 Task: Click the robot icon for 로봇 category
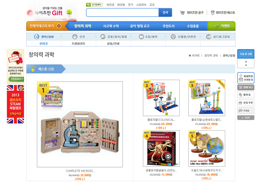pyautogui.click(x=75, y=37)
